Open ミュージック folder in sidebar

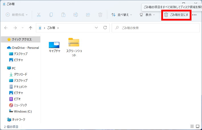(x=18, y=105)
